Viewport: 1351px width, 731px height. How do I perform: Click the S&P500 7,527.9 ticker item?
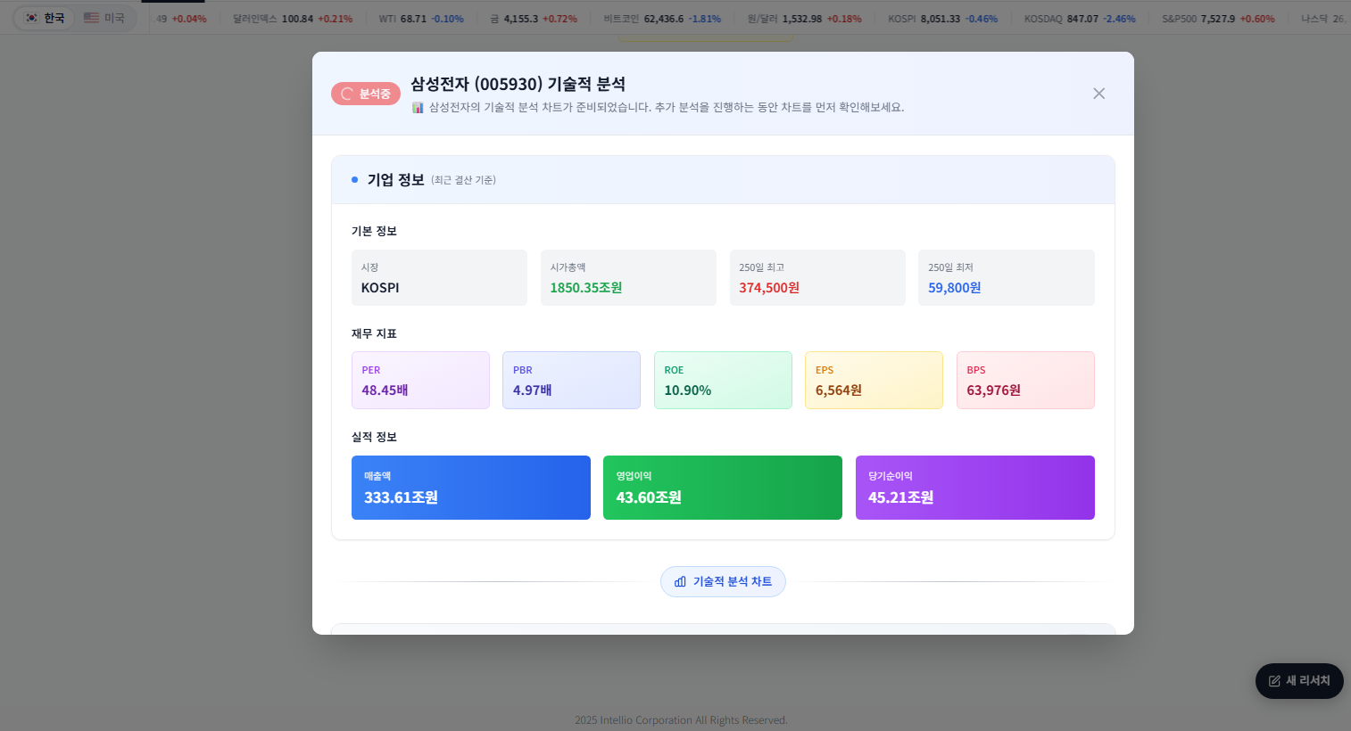click(x=1218, y=19)
